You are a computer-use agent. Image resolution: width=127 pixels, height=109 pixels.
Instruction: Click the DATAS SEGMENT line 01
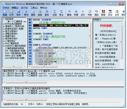click(42, 20)
